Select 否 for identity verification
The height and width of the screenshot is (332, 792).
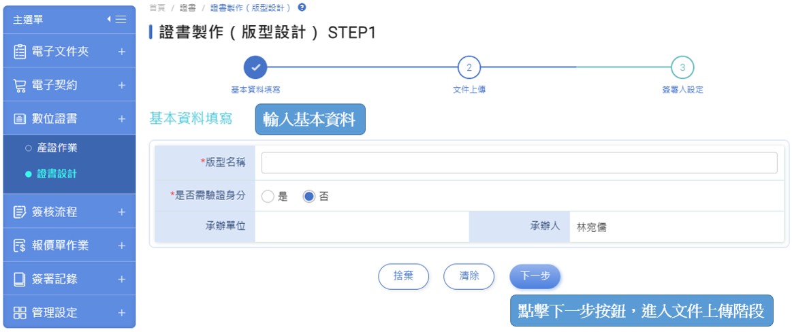coord(309,197)
